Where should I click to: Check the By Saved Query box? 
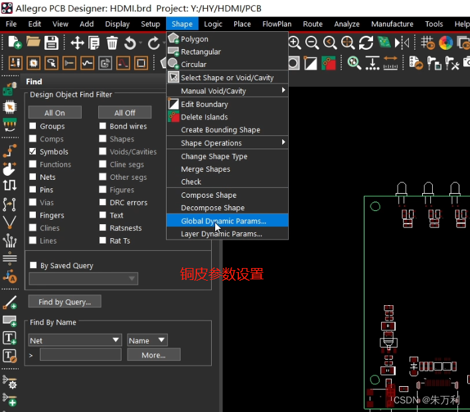tap(33, 265)
